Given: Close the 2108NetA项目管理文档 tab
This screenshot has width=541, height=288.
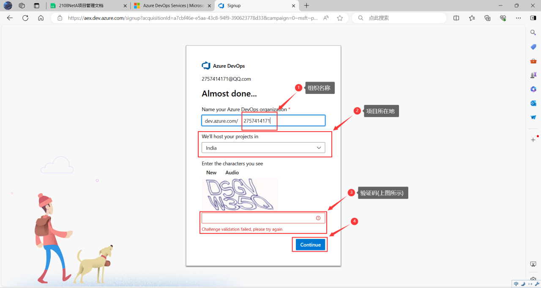Looking at the screenshot, I should click(x=125, y=6).
